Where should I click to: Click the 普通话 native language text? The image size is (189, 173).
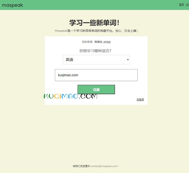(98, 42)
